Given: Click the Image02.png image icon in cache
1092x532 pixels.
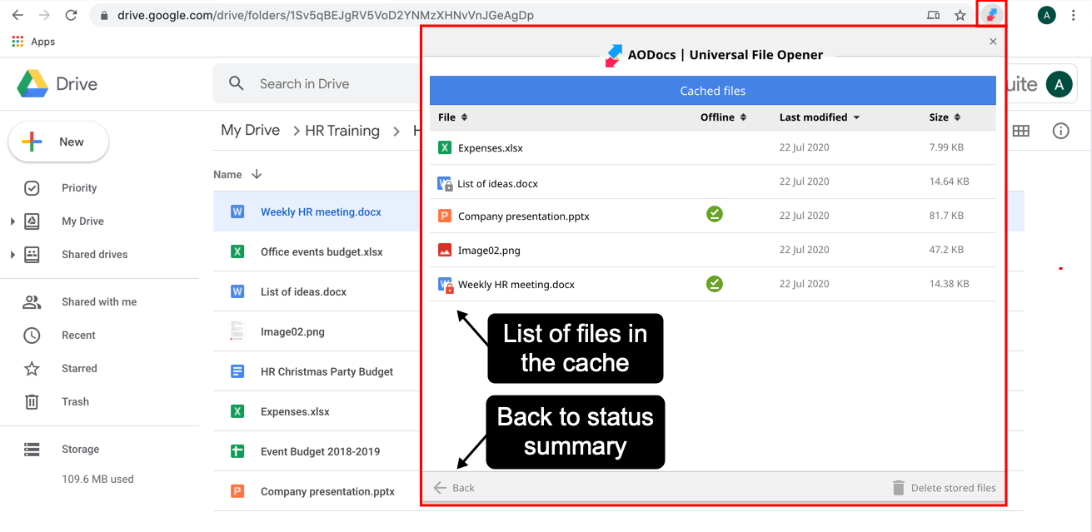Looking at the screenshot, I should point(445,250).
